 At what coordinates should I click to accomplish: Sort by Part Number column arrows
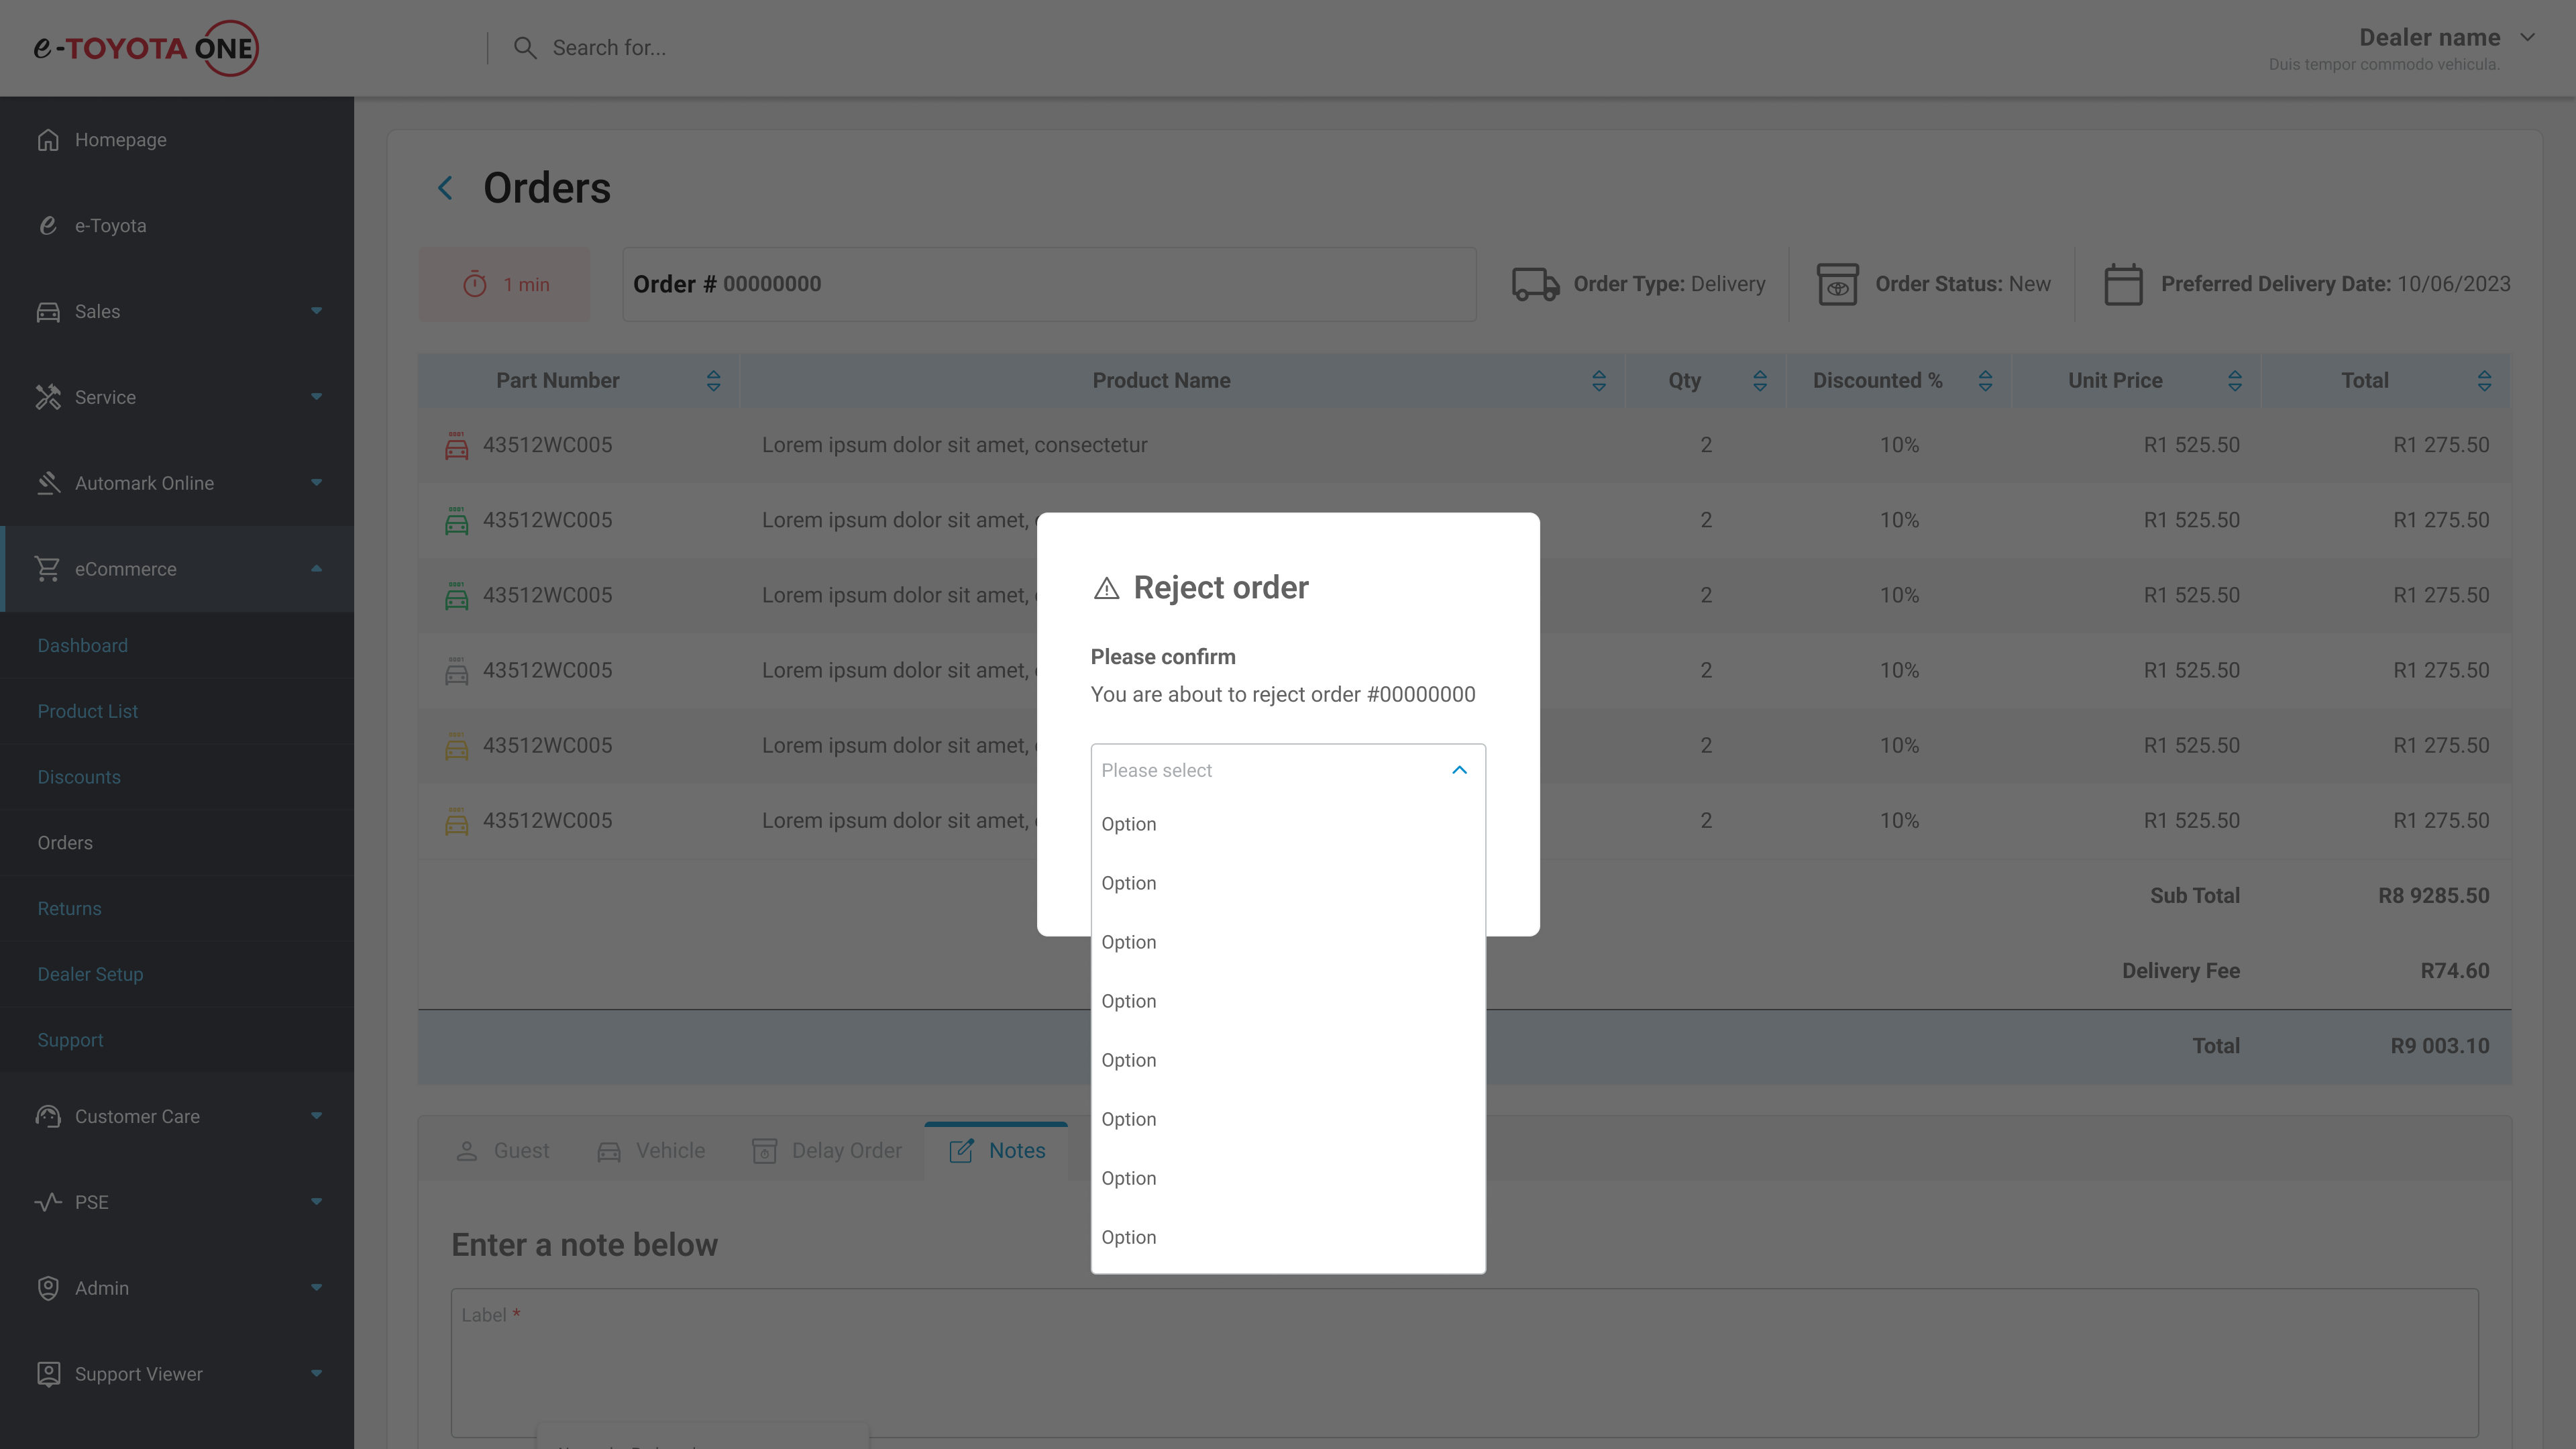tap(713, 381)
